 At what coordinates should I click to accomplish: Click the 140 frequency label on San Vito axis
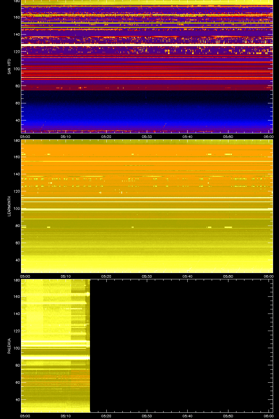(x=16, y=35)
